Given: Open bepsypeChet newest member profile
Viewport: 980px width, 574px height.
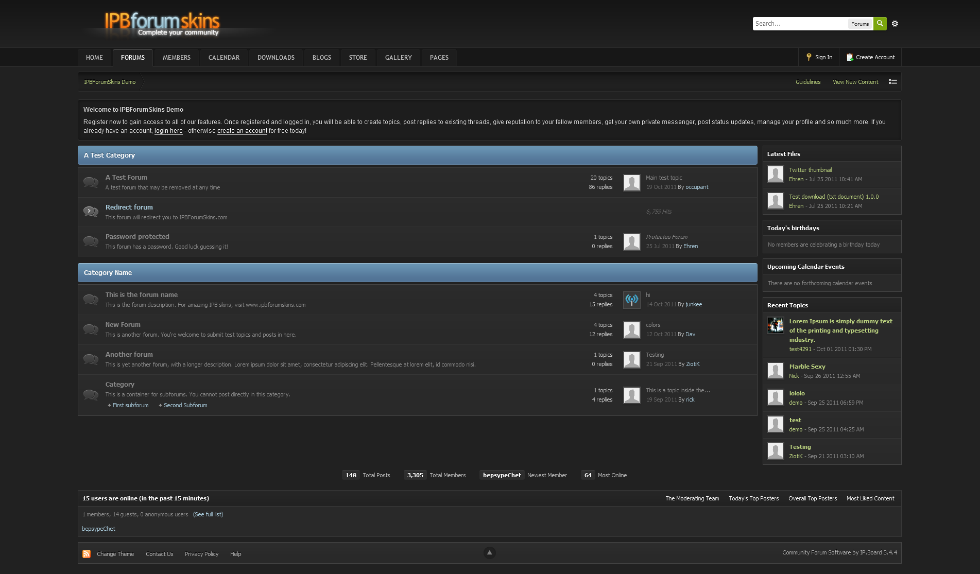Looking at the screenshot, I should 502,475.
